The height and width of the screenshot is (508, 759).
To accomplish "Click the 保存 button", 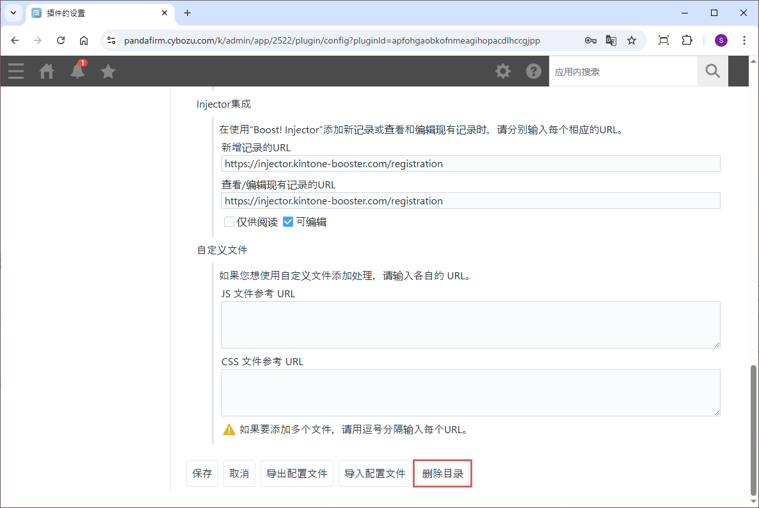I will pos(202,474).
